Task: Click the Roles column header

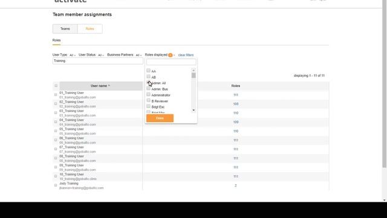Action: pyautogui.click(x=236, y=86)
